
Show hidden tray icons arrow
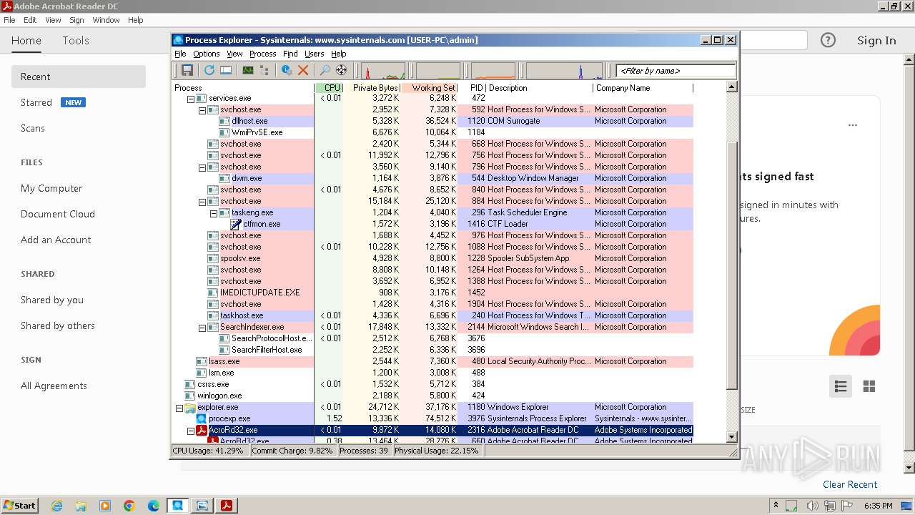coord(776,506)
